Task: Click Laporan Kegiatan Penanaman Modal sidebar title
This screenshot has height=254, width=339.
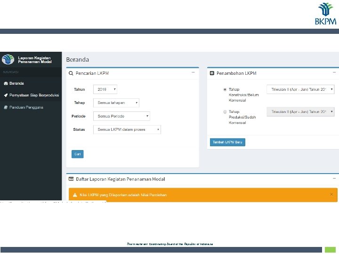Action: tap(35, 60)
